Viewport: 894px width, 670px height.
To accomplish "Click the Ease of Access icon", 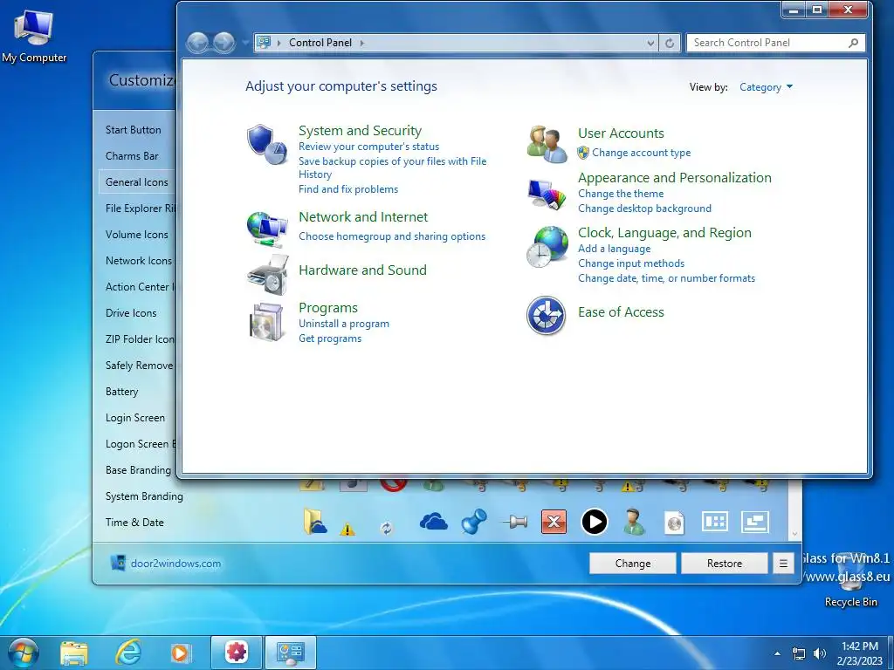I will pyautogui.click(x=546, y=315).
